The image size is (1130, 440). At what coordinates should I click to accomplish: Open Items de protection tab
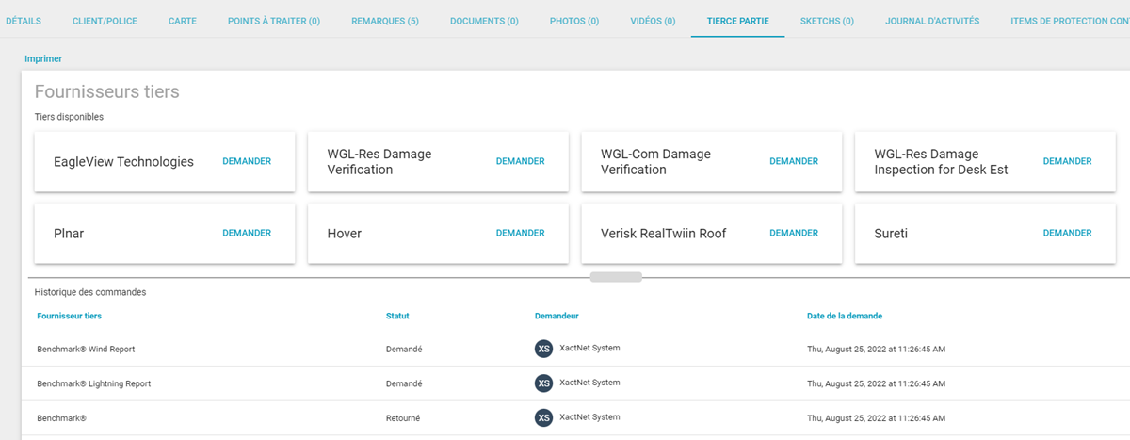1070,20
